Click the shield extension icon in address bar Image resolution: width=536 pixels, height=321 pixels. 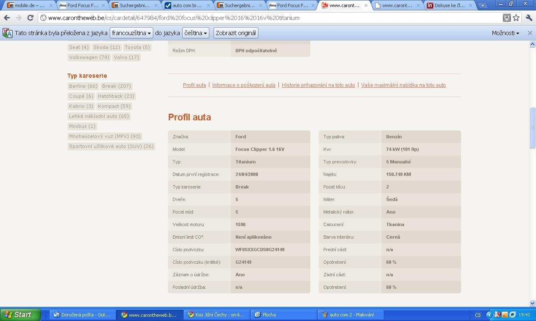point(507,18)
